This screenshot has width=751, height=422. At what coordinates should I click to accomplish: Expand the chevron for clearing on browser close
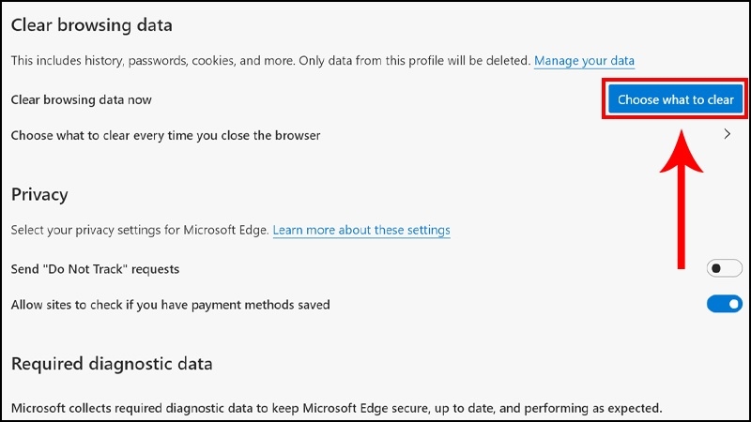(727, 134)
